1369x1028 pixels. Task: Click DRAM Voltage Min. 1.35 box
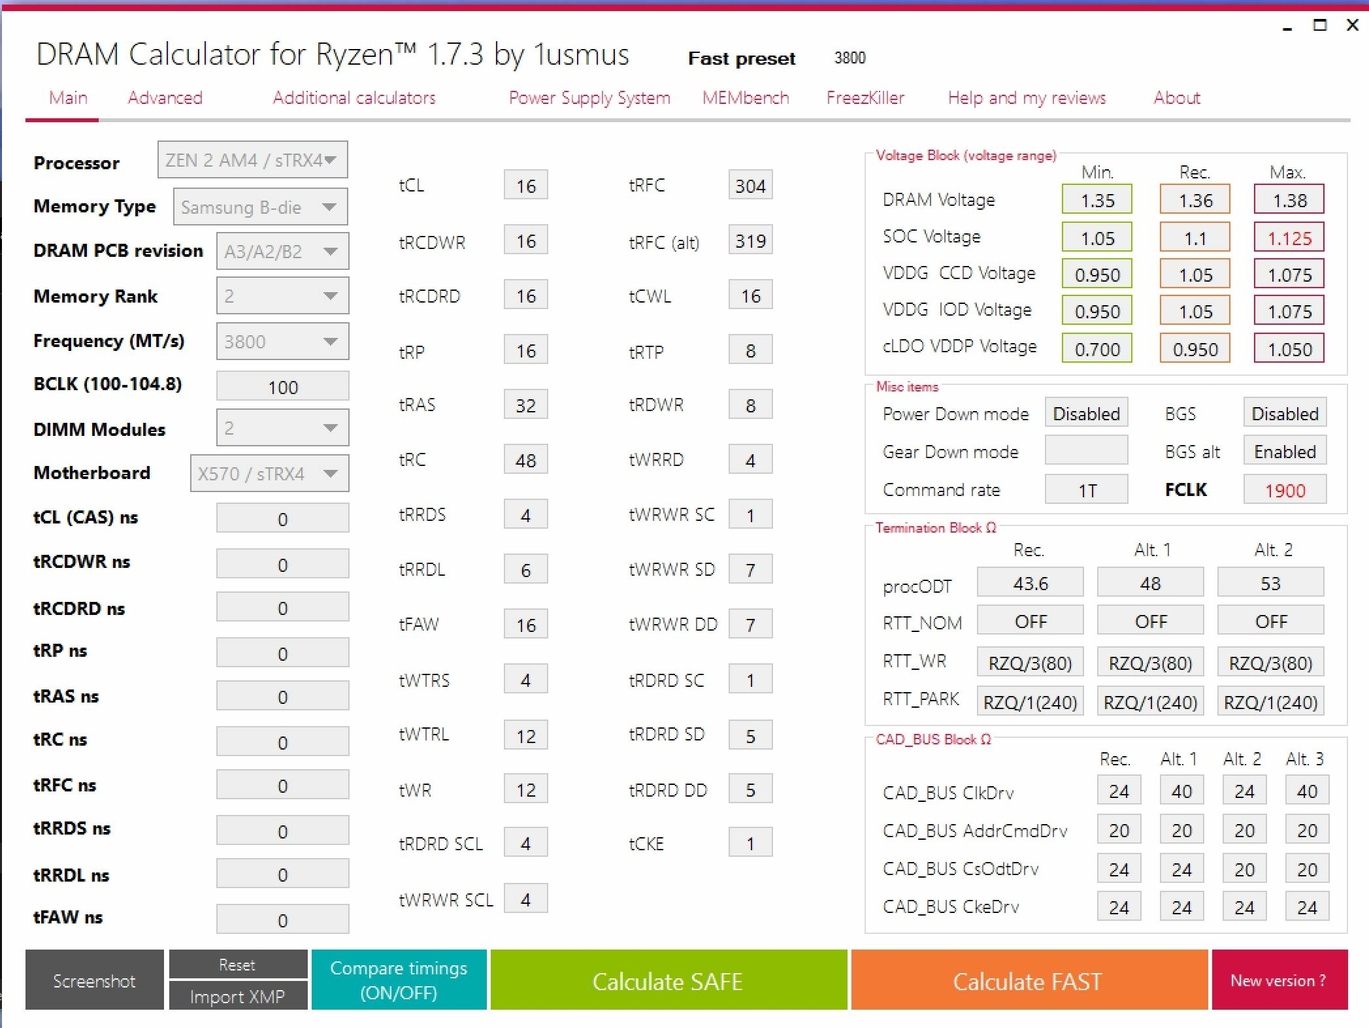click(1097, 200)
